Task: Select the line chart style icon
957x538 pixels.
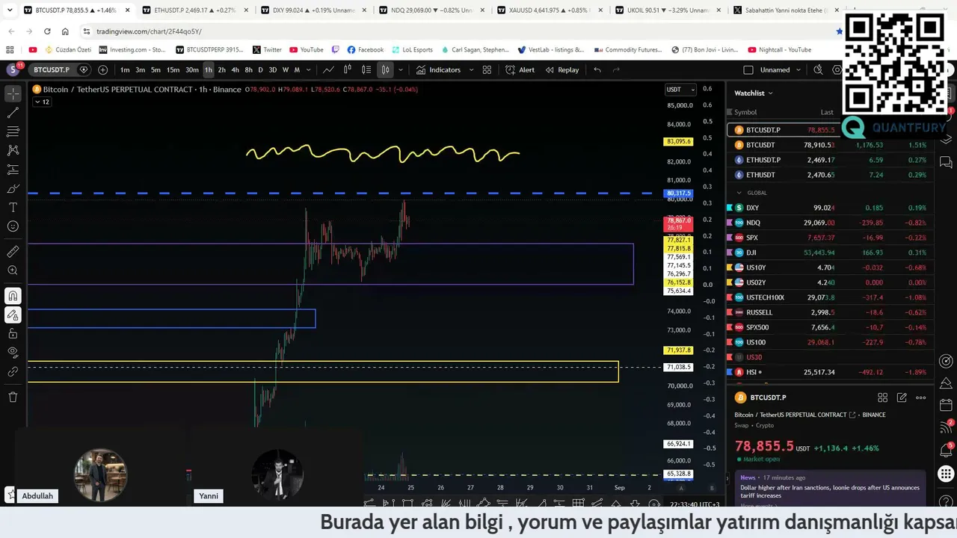Action: [x=328, y=69]
